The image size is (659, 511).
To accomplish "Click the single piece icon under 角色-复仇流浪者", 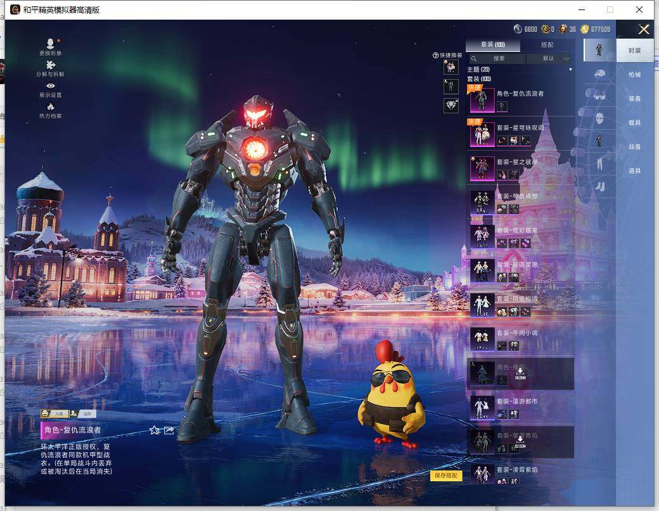I will point(502,106).
